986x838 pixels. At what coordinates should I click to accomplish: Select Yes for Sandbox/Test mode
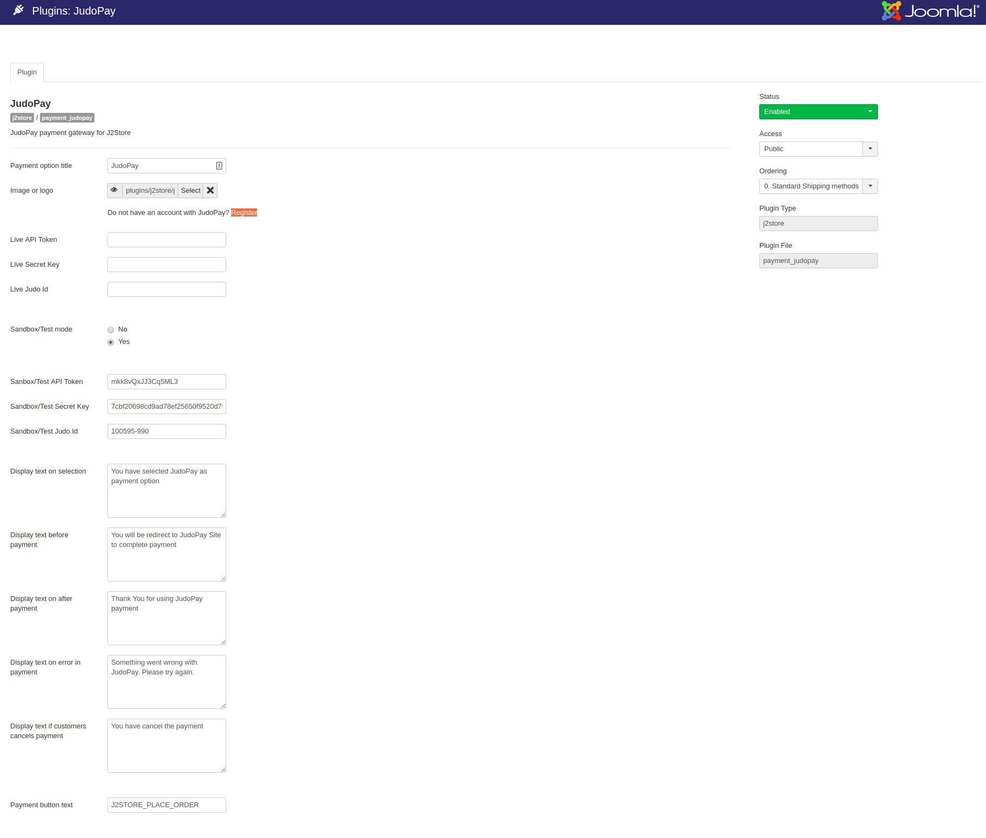(111, 342)
